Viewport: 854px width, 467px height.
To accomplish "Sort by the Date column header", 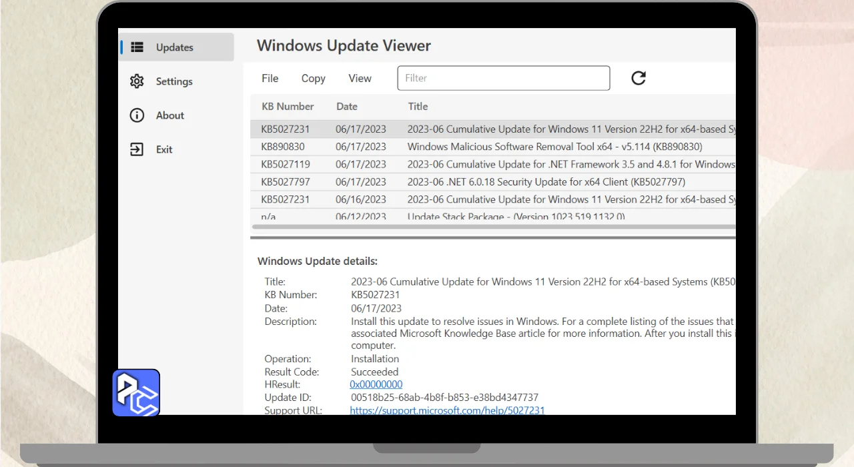I will [347, 106].
